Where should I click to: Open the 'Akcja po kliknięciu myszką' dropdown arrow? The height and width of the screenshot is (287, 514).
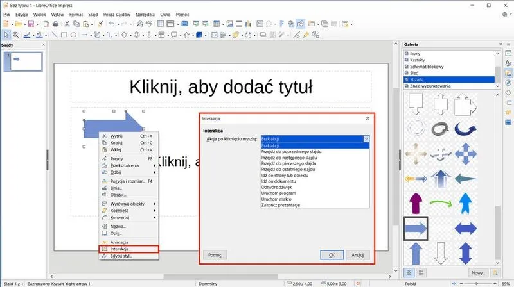click(366, 139)
